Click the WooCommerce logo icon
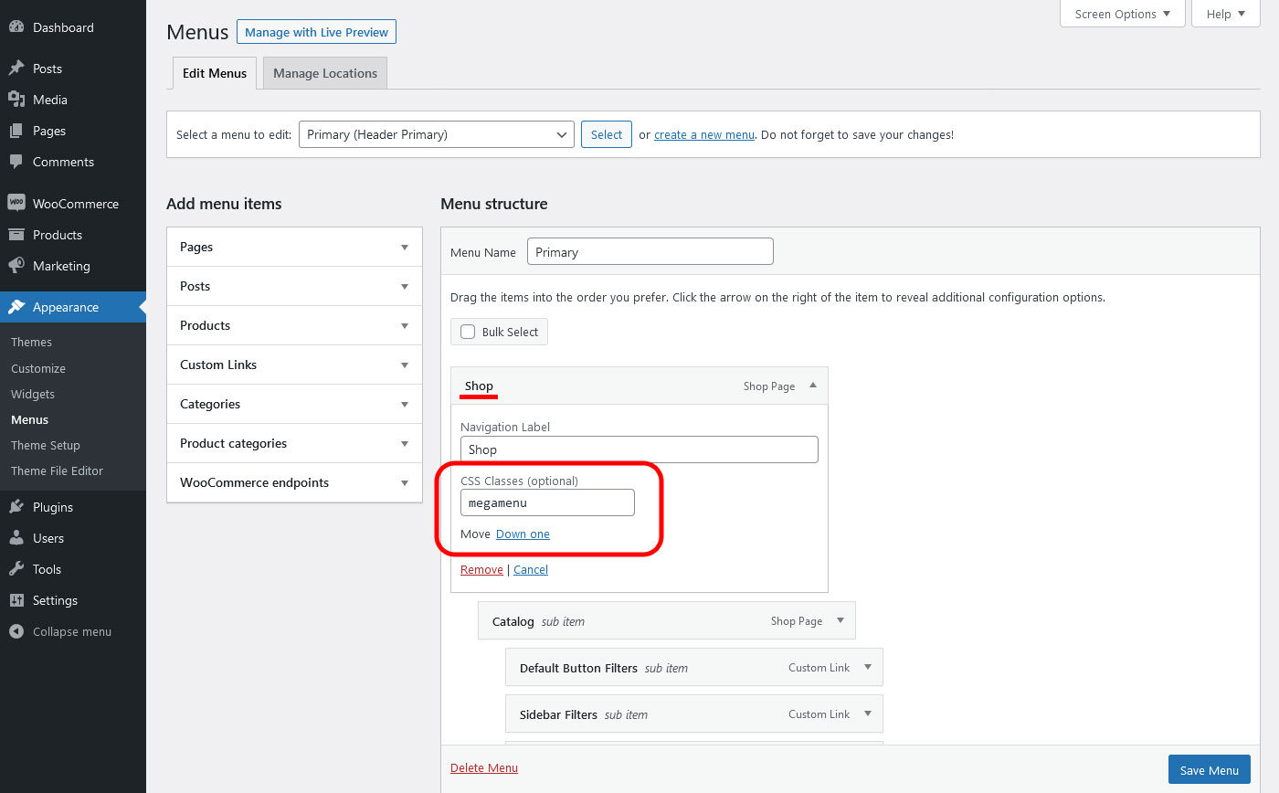The height and width of the screenshot is (793, 1279). tap(16, 204)
